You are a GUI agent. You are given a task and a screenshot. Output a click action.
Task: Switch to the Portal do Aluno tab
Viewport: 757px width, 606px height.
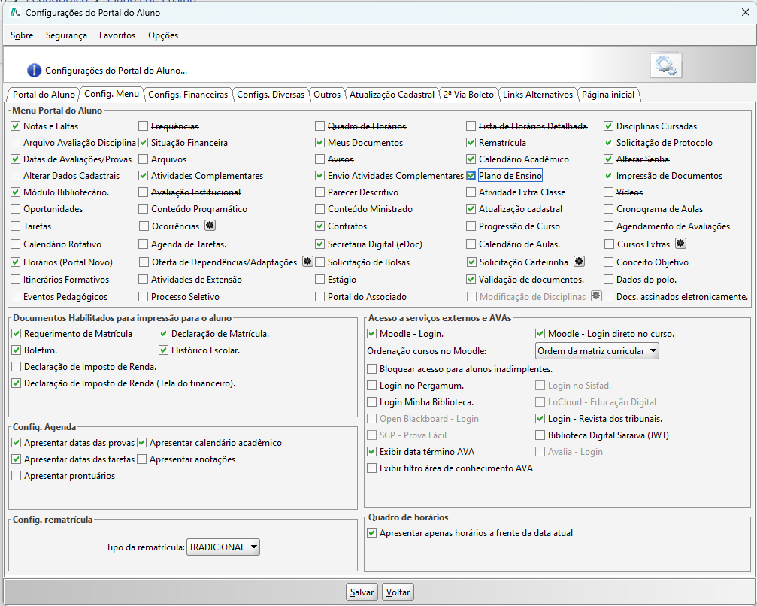[x=44, y=95]
